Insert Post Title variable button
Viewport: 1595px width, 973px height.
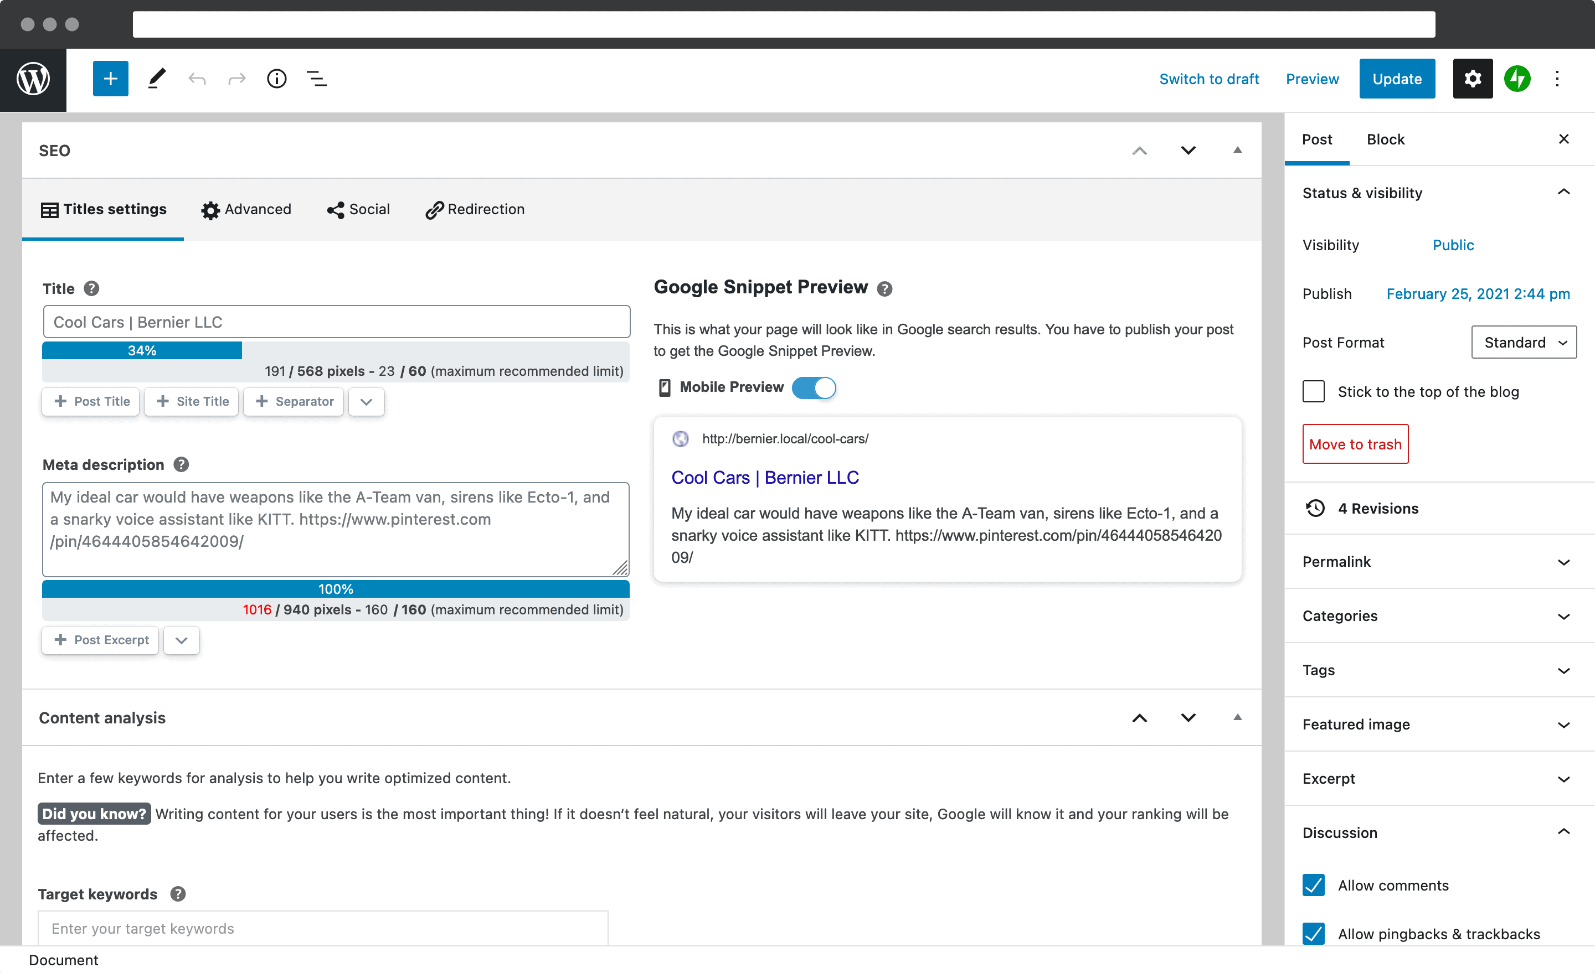tap(91, 401)
